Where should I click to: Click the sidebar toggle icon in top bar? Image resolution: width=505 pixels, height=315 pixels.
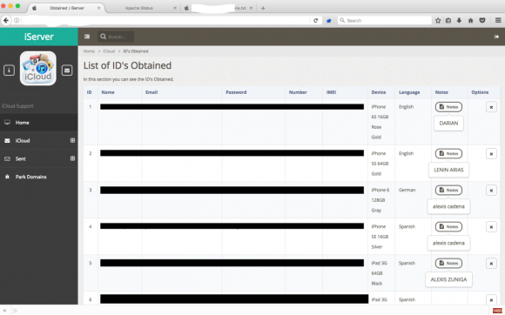87,37
